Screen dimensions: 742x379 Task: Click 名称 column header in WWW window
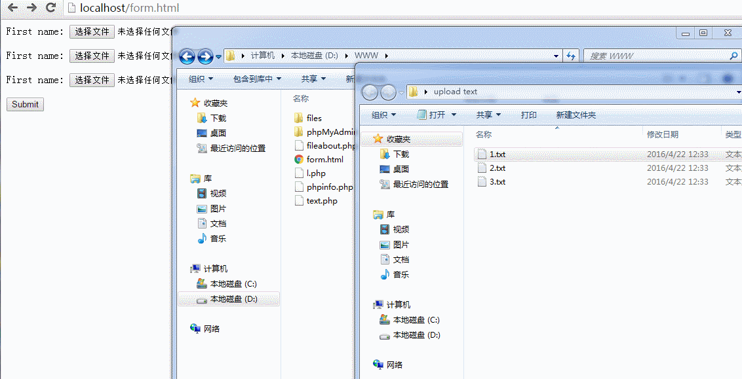pos(301,99)
